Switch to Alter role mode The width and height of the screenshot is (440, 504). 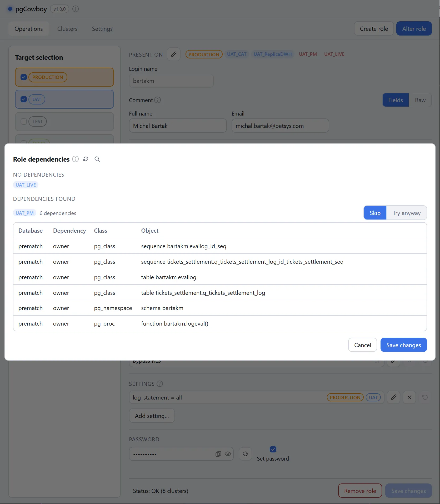coord(414,29)
